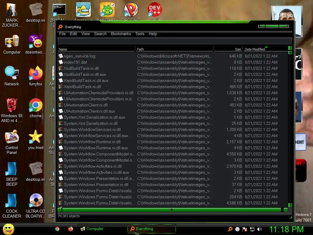Open the Network desktop icon

[x=12, y=76]
